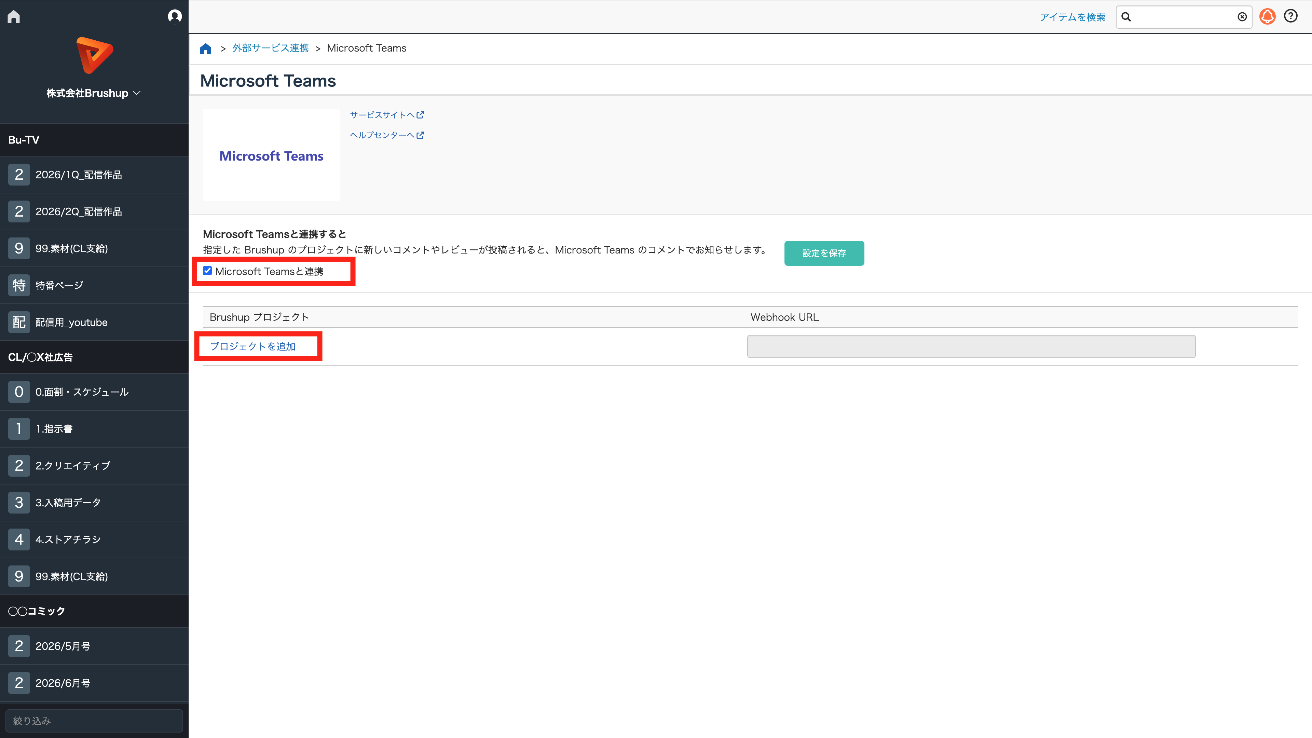Click the 特 icon badge of 特番ページ

pyautogui.click(x=19, y=285)
